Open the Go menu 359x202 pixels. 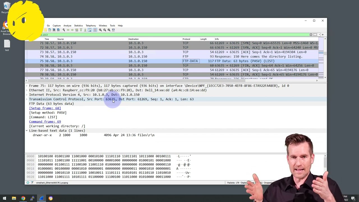coord(48,26)
